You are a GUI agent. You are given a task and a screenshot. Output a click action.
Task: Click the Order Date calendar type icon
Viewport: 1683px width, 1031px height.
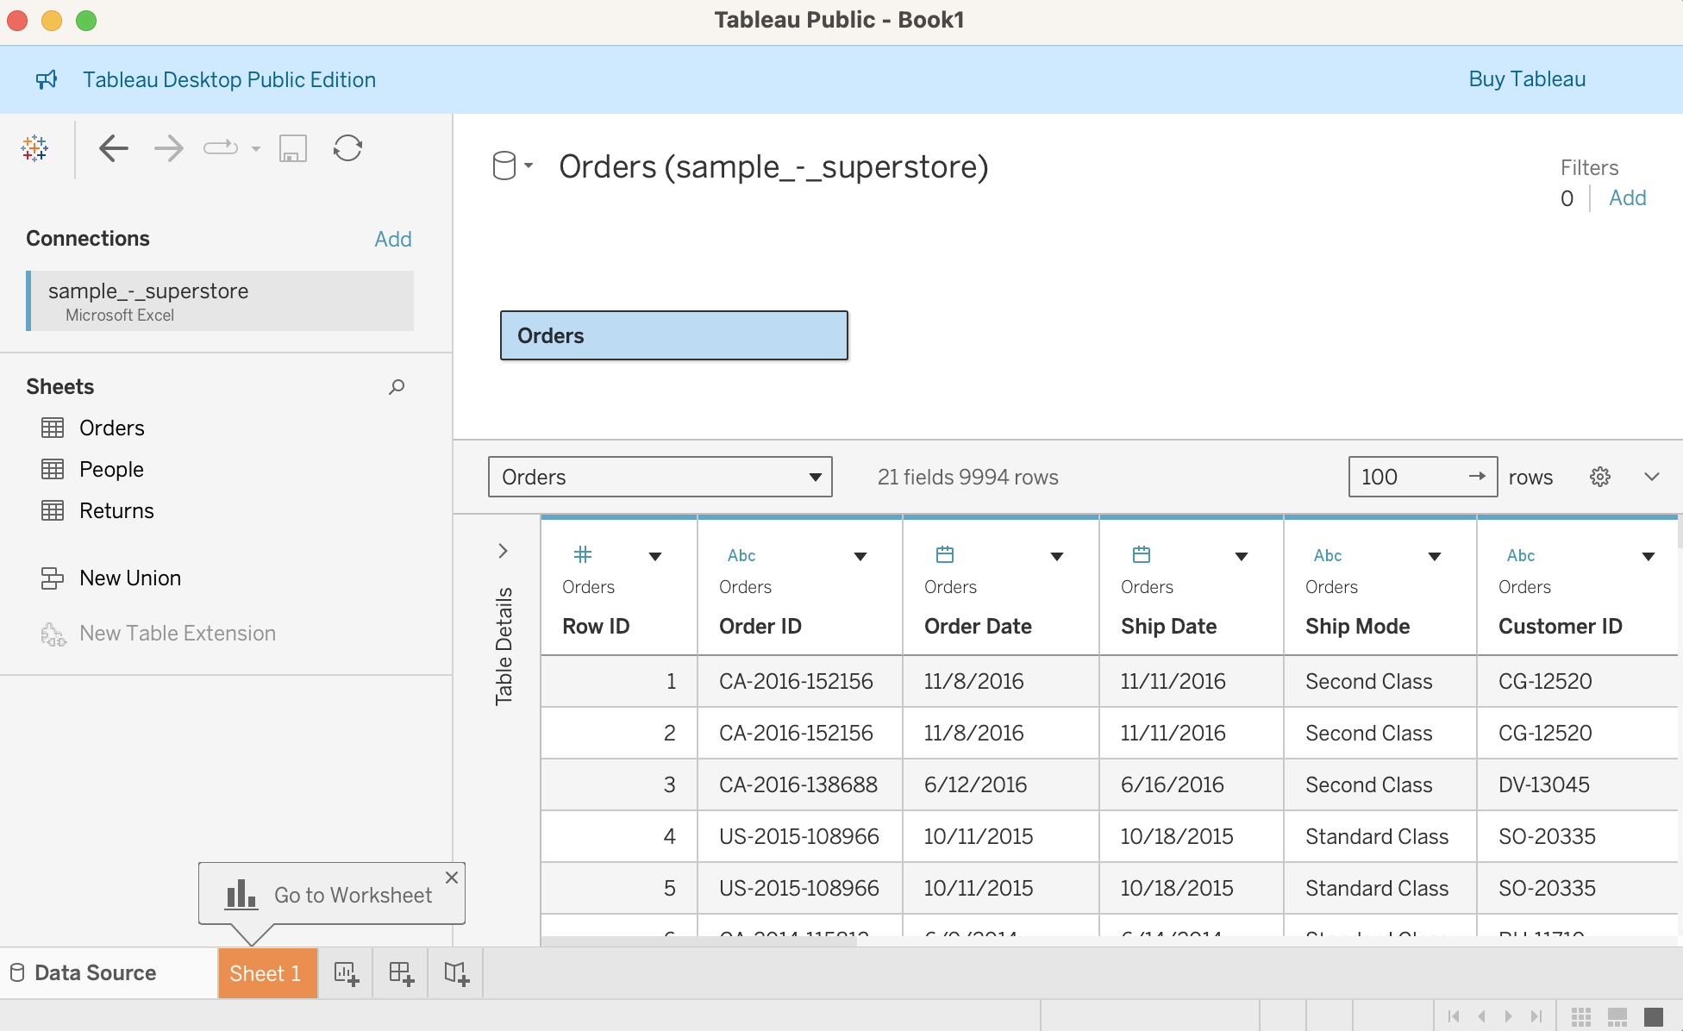pyautogui.click(x=945, y=554)
